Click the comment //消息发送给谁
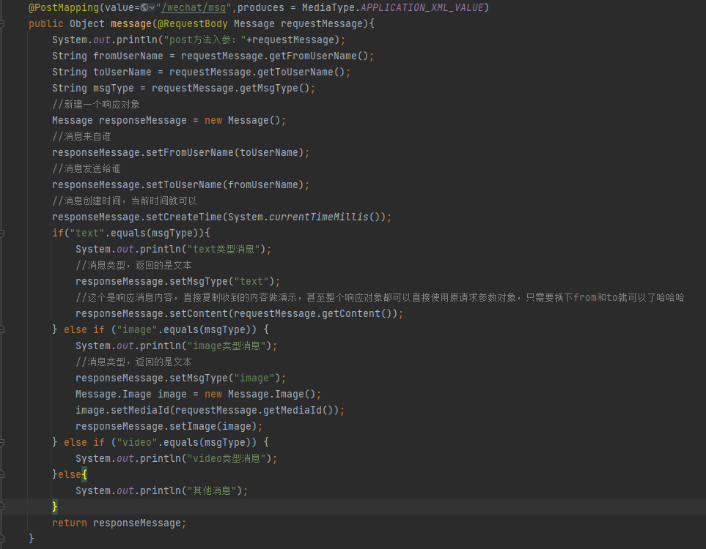 tap(87, 168)
